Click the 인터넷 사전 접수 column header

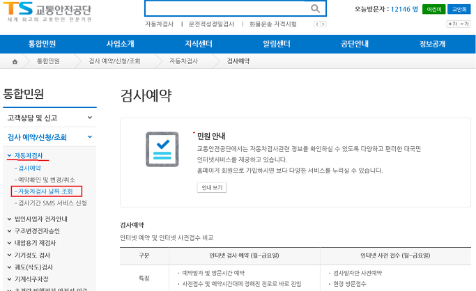pos(395,255)
